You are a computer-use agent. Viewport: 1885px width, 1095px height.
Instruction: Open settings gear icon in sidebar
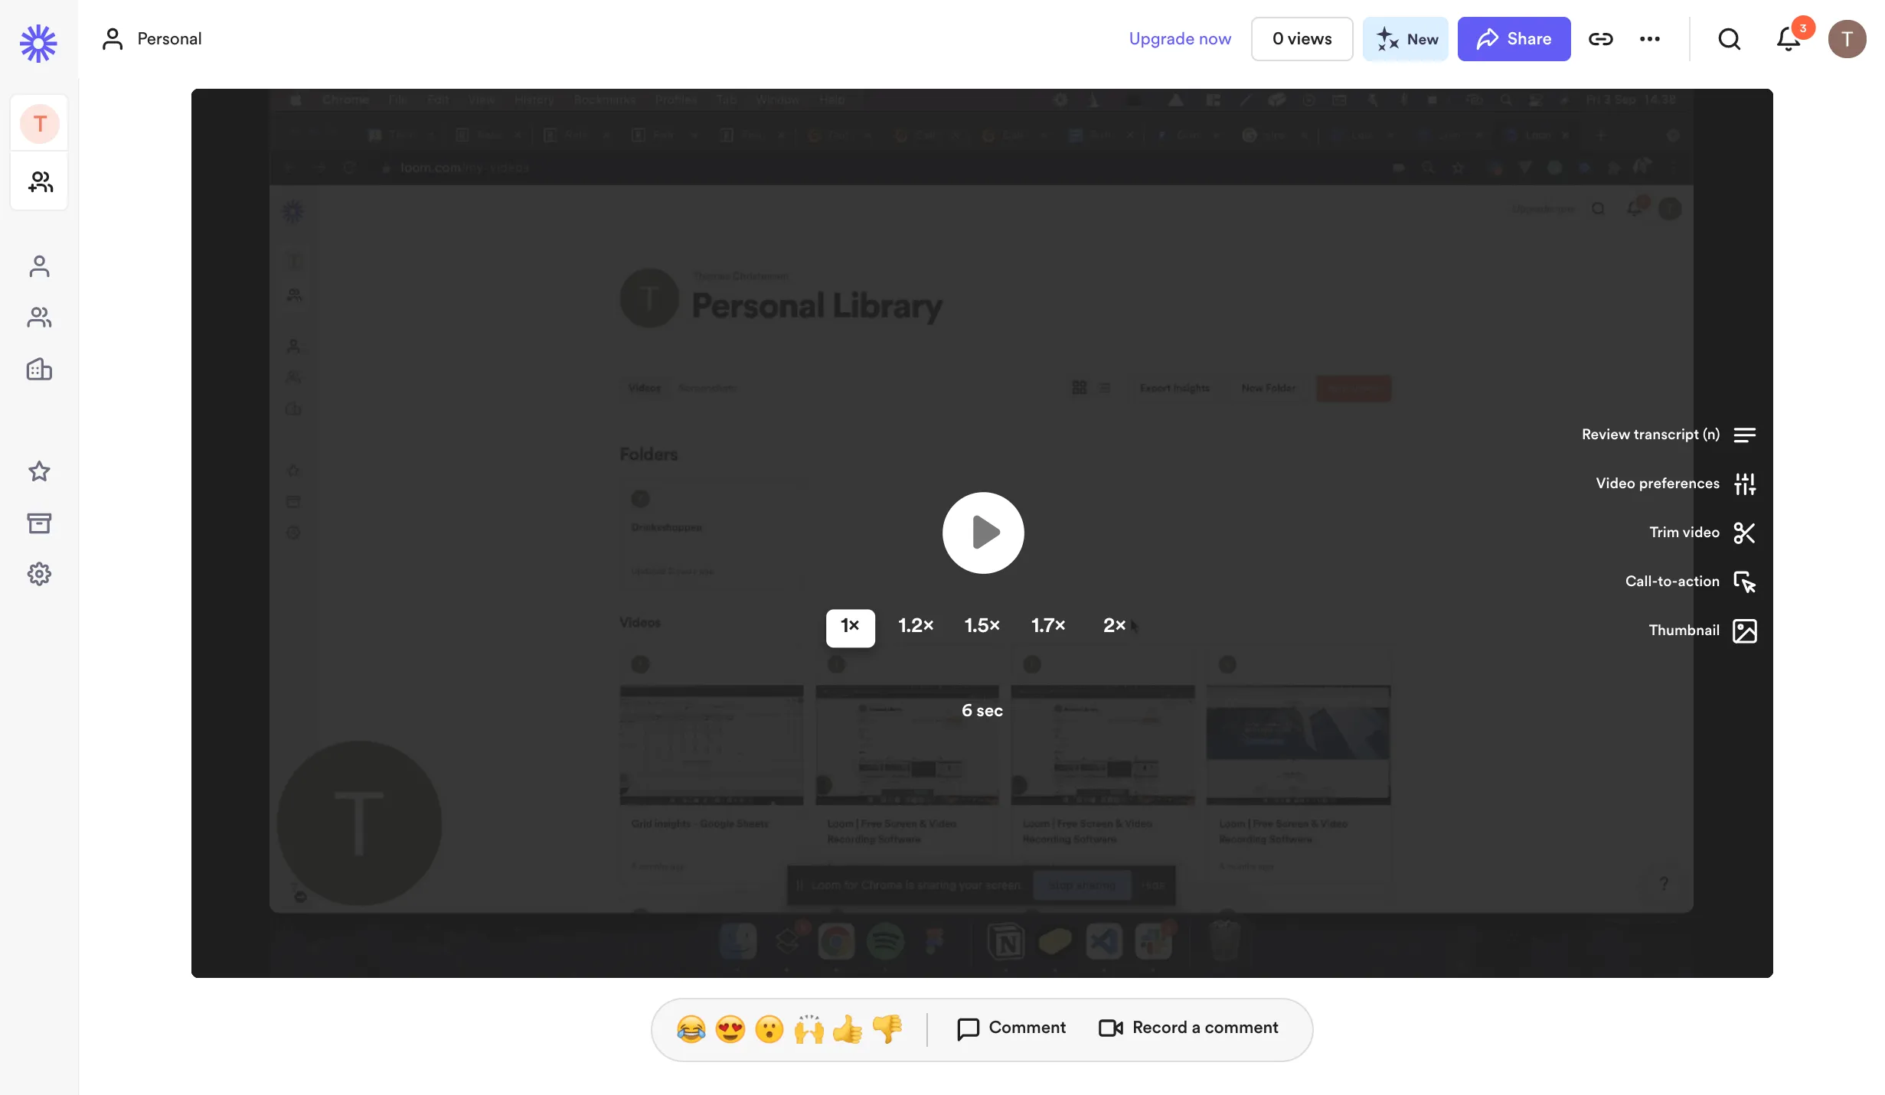(40, 574)
